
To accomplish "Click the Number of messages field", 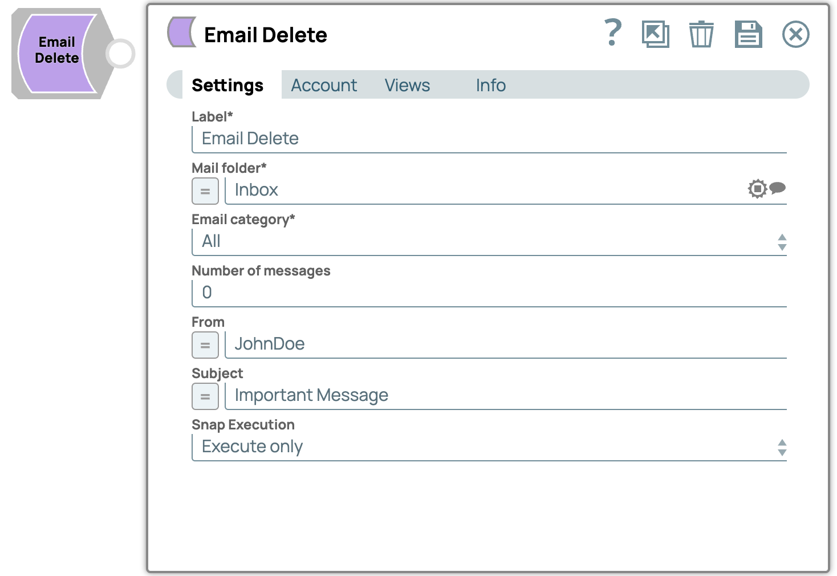I will pos(489,293).
